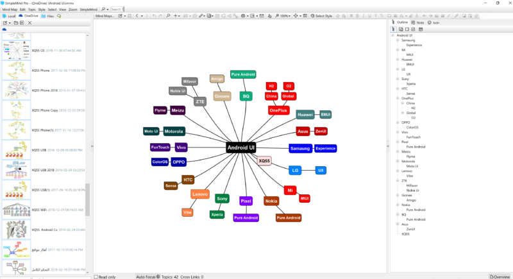Image resolution: width=513 pixels, height=279 pixels.
Task: Click the X icon in the OneDrive panel toolbar
Action: (29, 22)
